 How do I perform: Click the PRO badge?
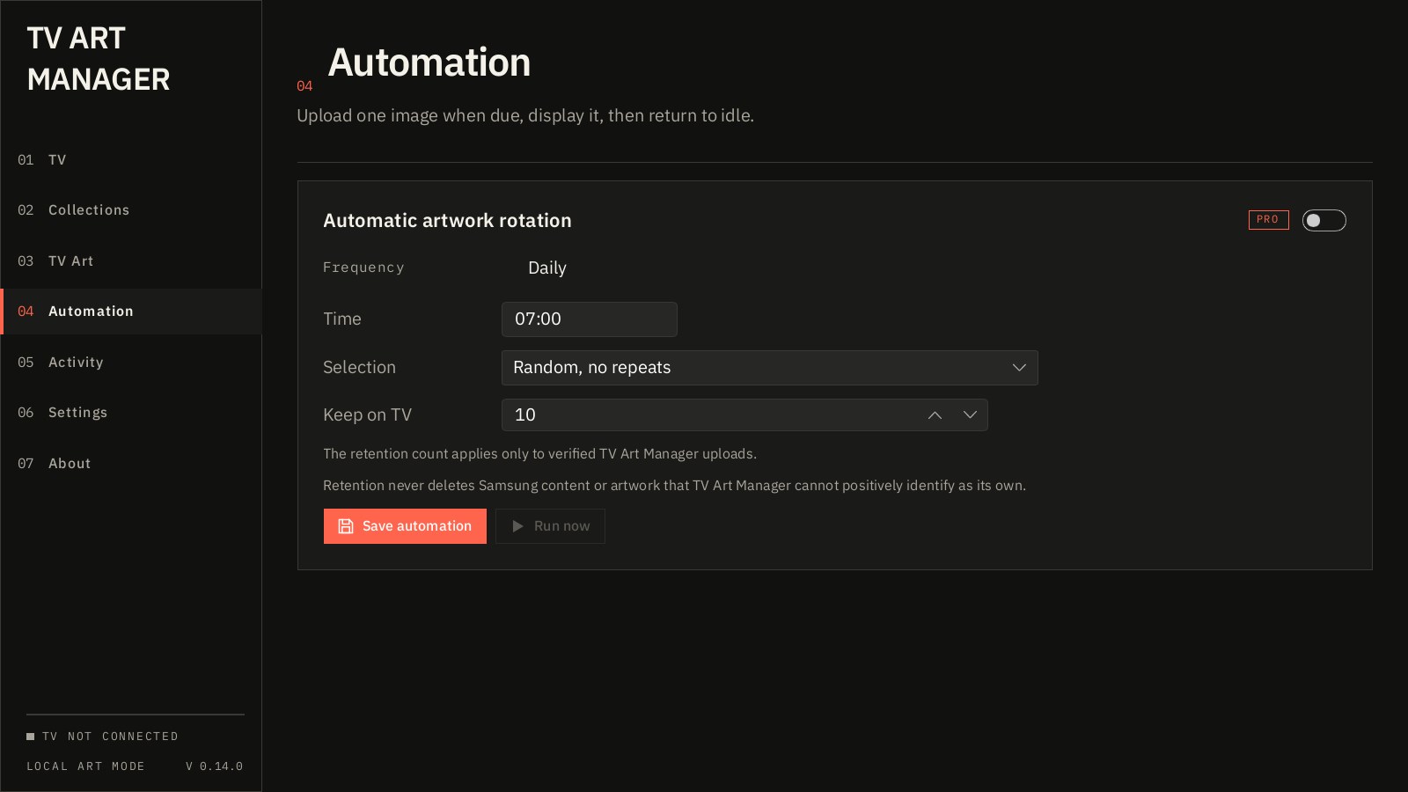(1268, 220)
